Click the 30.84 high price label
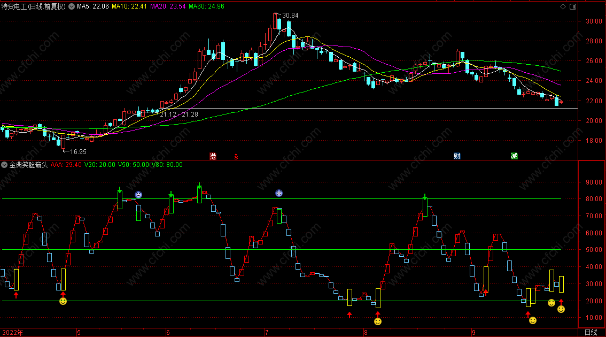Screen dimensions: 606x337 pyautogui.click(x=290, y=16)
